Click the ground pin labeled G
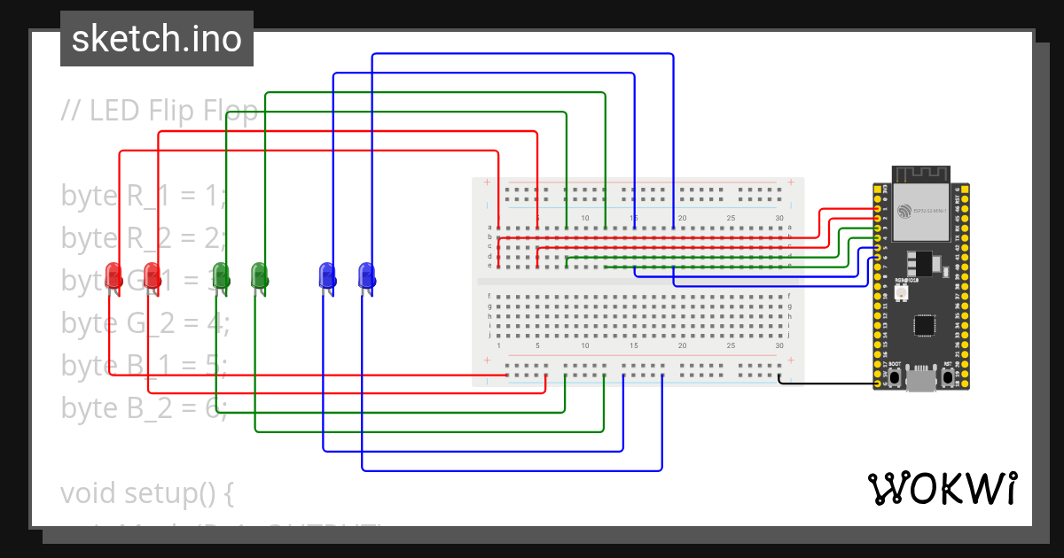1064x558 pixels. tap(878, 384)
